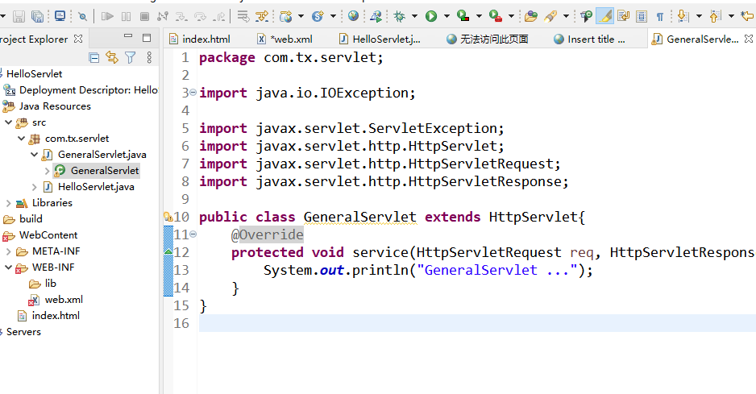756x394 pixels.
Task: Switch to the index.html editor tab
Action: (200, 39)
